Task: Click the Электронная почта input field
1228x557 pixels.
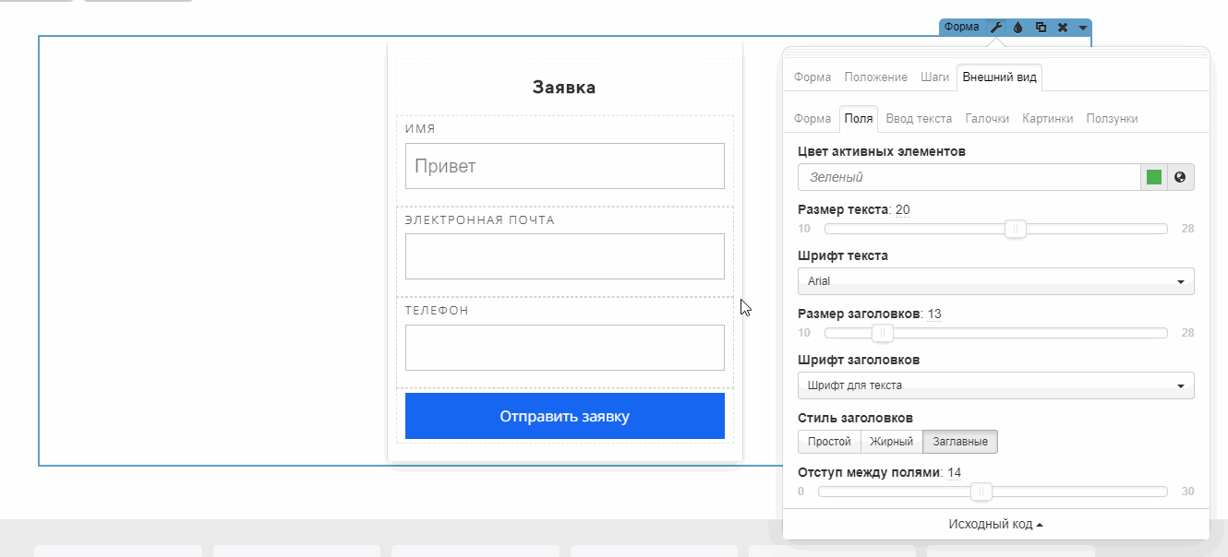Action: 564,256
